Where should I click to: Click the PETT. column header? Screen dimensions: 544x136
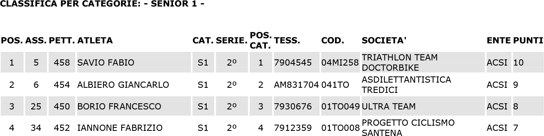point(62,40)
